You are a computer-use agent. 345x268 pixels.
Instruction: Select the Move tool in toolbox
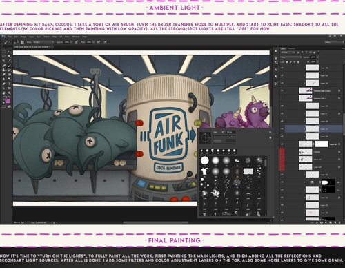pyautogui.click(x=9, y=52)
